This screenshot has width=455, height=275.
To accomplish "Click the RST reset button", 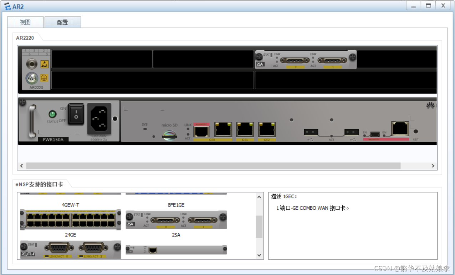I will (416, 131).
